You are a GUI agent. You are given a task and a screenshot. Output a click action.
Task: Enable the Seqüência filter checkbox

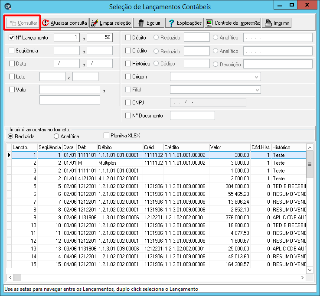[12, 51]
